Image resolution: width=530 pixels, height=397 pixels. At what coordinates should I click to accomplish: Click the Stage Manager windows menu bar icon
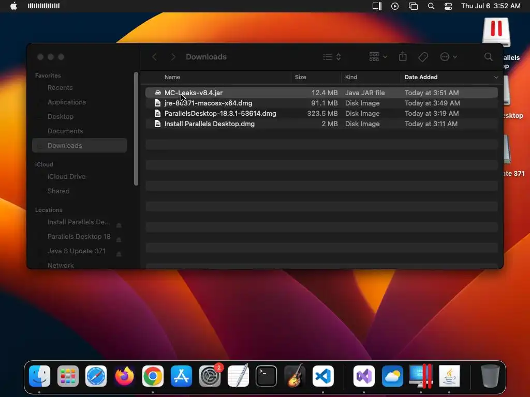(x=413, y=6)
